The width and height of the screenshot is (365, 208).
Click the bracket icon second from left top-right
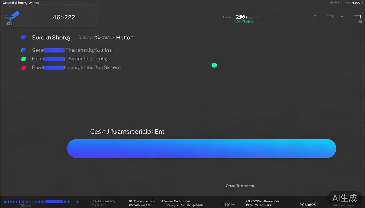(x=329, y=16)
